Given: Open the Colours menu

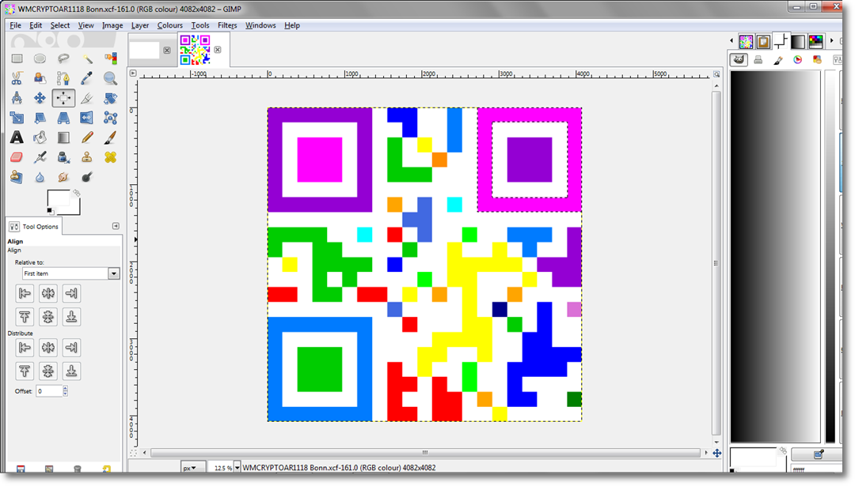Looking at the screenshot, I should pyautogui.click(x=170, y=25).
